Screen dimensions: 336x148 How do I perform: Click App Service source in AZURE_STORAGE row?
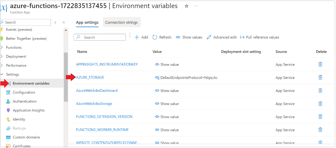pyautogui.click(x=285, y=78)
